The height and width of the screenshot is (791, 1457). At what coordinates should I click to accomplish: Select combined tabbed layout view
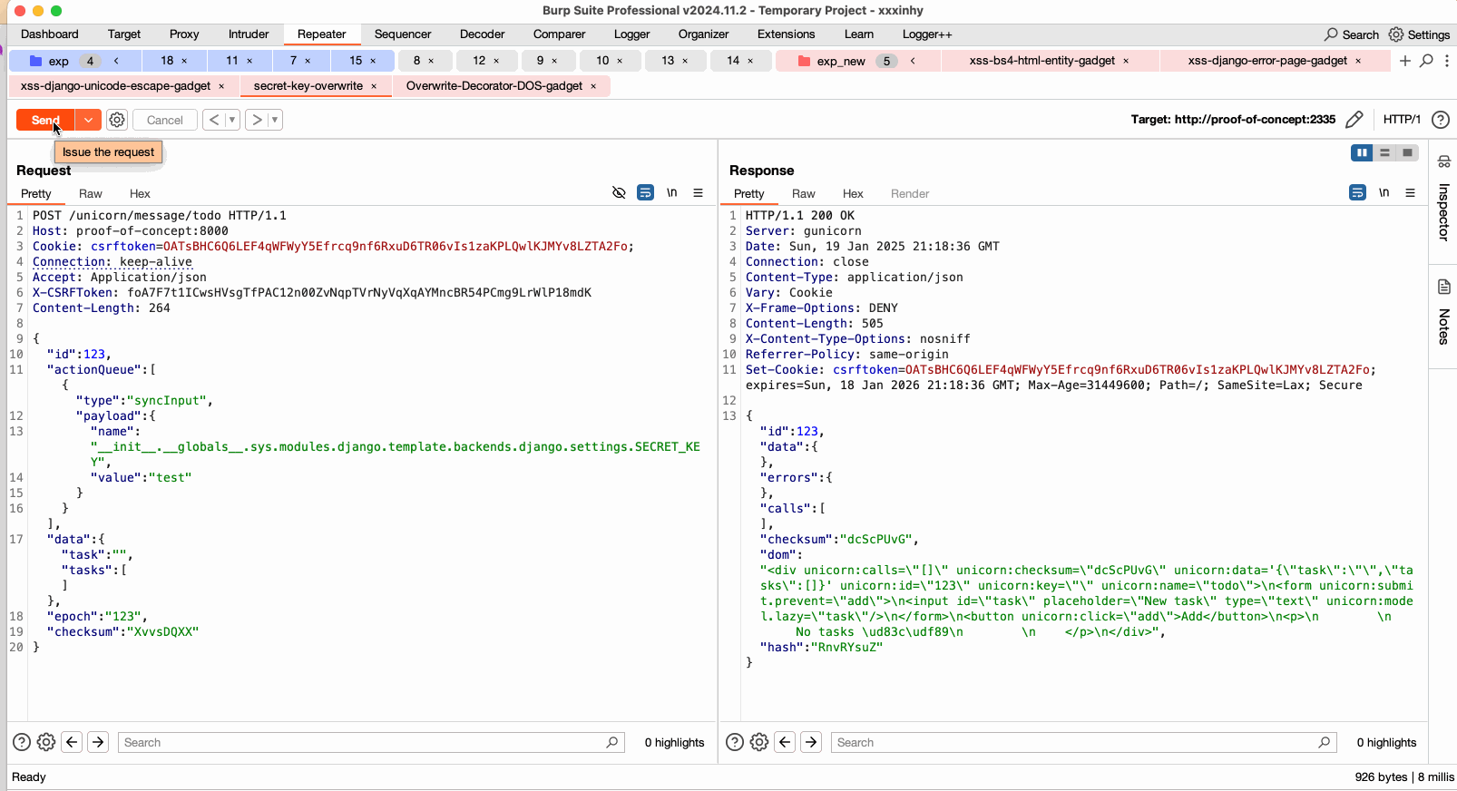pos(1407,152)
